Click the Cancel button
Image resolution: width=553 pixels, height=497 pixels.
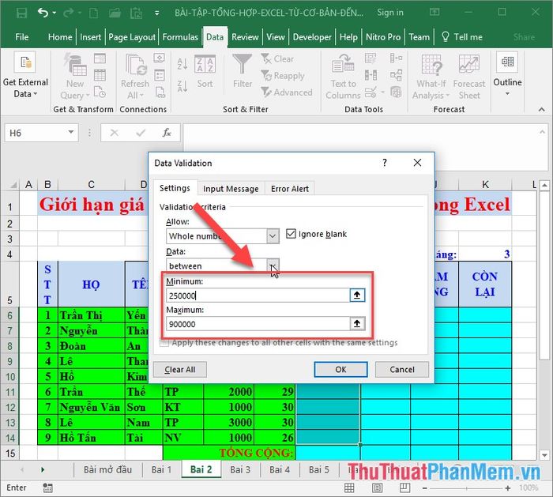(x=401, y=369)
